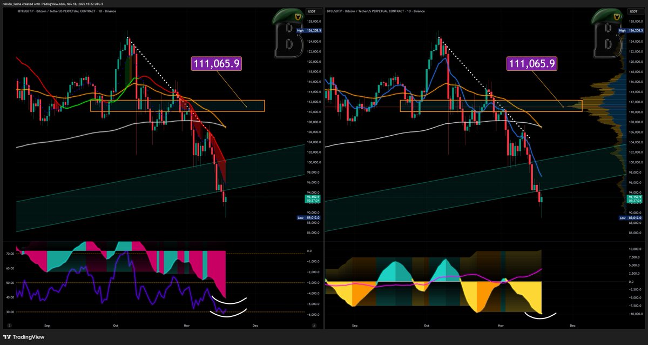Select the purple 111,065.9 callout on the left chart
This screenshot has height=345, width=648.
click(x=217, y=64)
